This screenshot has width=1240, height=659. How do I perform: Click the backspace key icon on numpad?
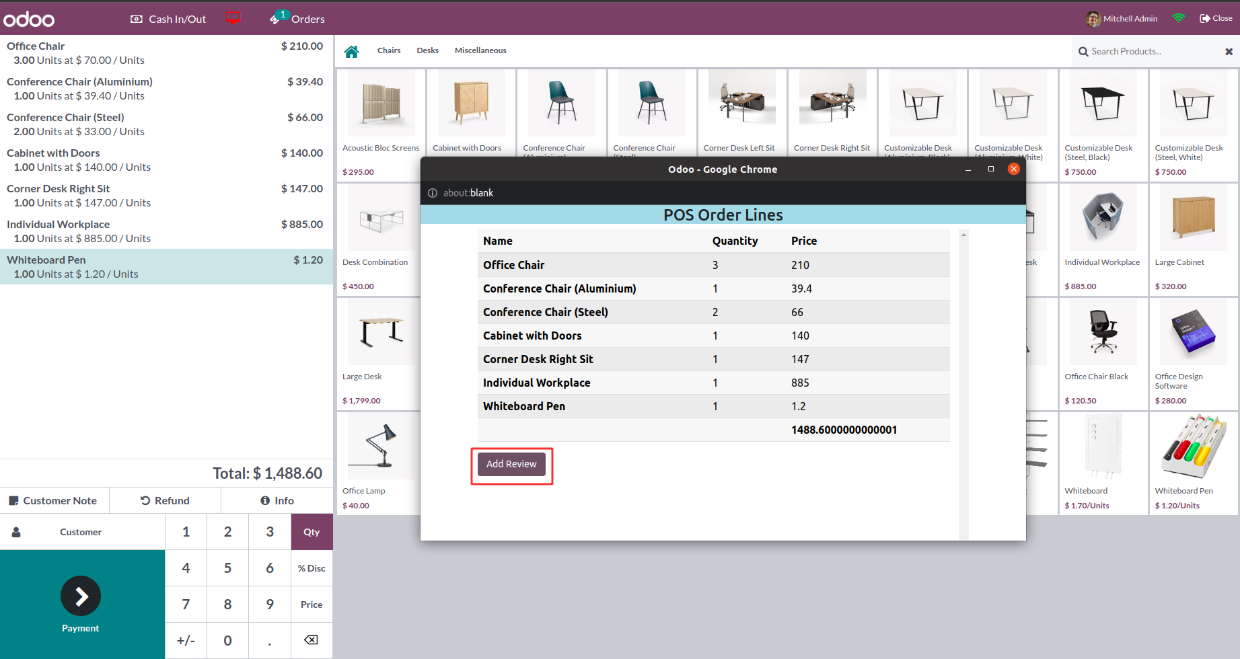tap(311, 640)
